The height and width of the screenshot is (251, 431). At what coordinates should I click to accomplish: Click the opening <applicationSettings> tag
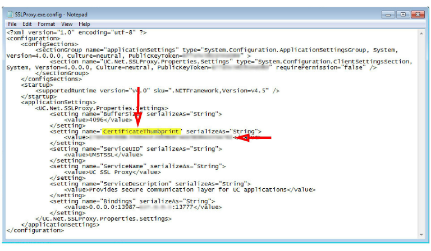(x=58, y=103)
